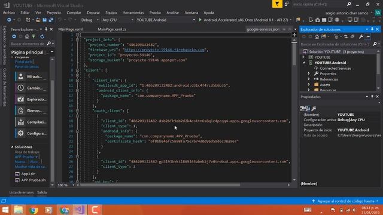Click the New Project toolbar icon

(28, 20)
